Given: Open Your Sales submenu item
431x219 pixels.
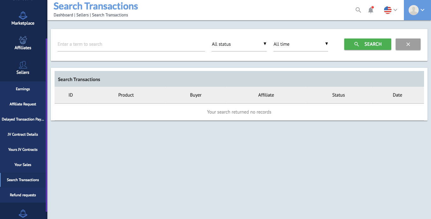Looking at the screenshot, I should (x=23, y=165).
